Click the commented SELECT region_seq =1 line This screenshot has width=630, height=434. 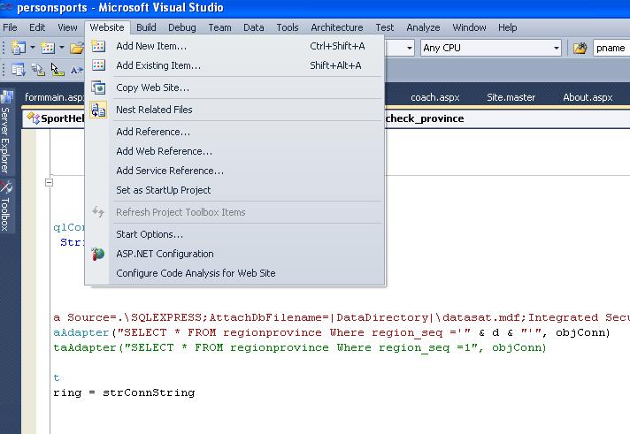coord(300,347)
